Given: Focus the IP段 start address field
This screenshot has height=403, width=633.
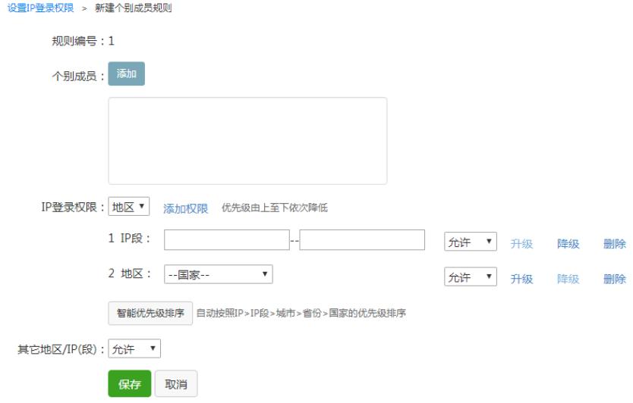Looking at the screenshot, I should (227, 240).
